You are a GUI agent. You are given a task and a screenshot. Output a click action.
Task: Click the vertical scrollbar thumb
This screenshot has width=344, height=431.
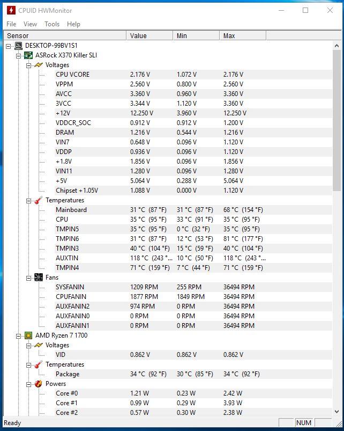(x=336, y=120)
